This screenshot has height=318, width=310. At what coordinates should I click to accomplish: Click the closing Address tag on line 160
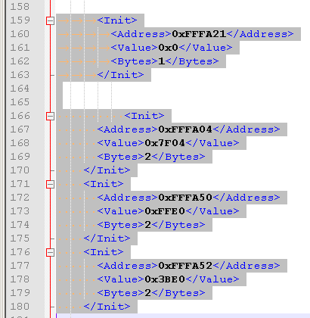pos(260,34)
